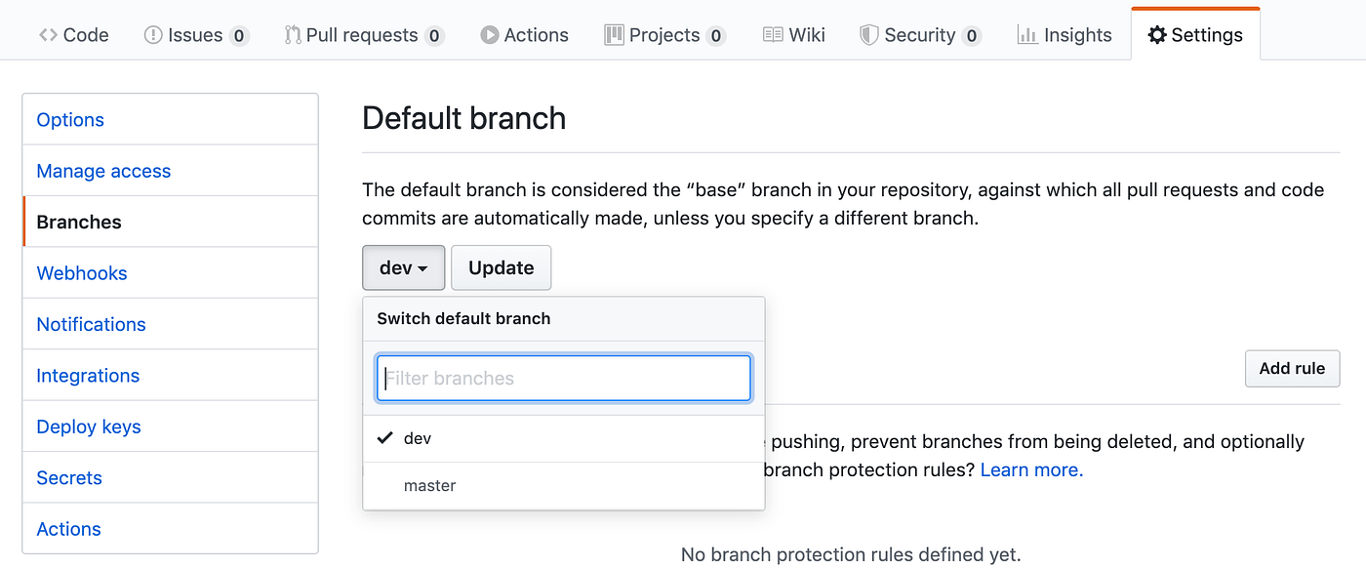Open Webhooks in the settings sidebar
1366x569 pixels.
point(82,273)
